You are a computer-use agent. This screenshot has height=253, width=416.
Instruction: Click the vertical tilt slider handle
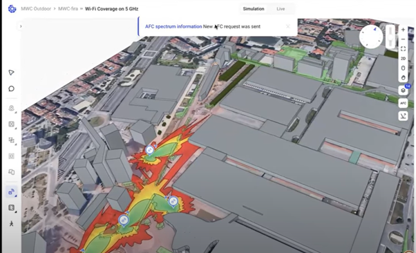(x=390, y=37)
